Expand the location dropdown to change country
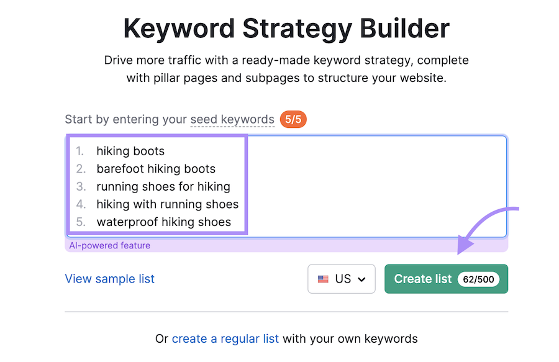559x362 pixels. click(x=341, y=279)
